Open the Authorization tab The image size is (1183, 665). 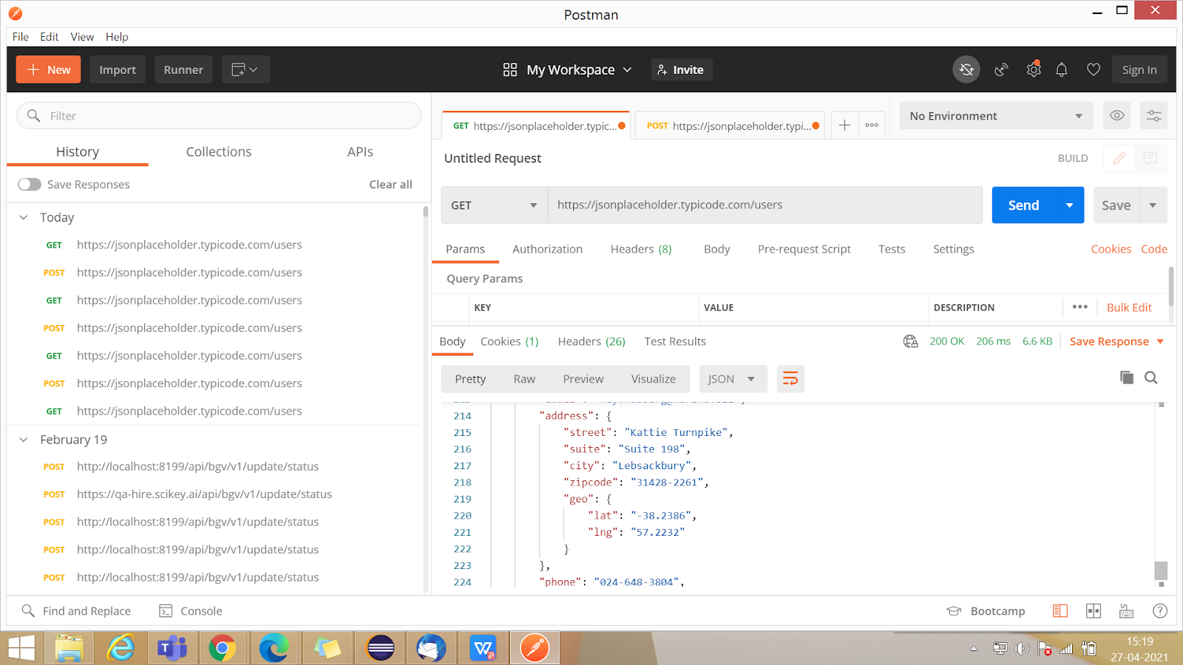point(547,249)
